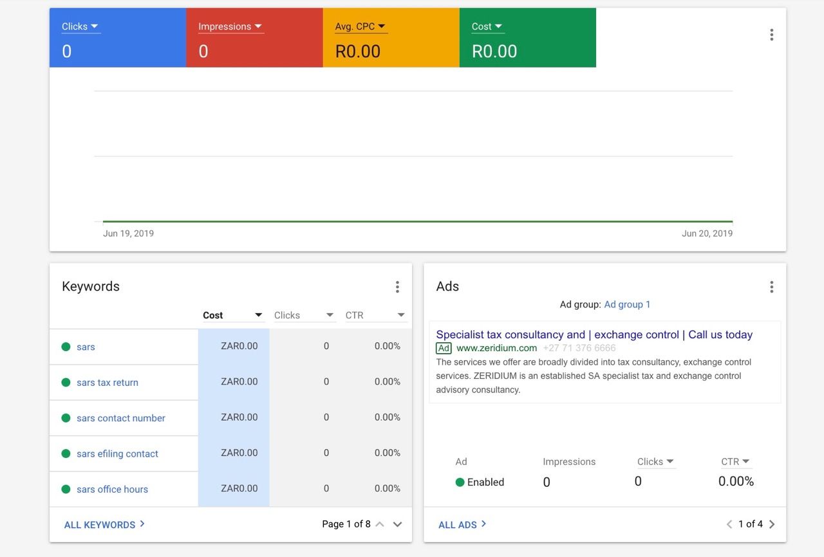824x557 pixels.
Task: Click the Impressions label in Ads card
Action: 569,462
